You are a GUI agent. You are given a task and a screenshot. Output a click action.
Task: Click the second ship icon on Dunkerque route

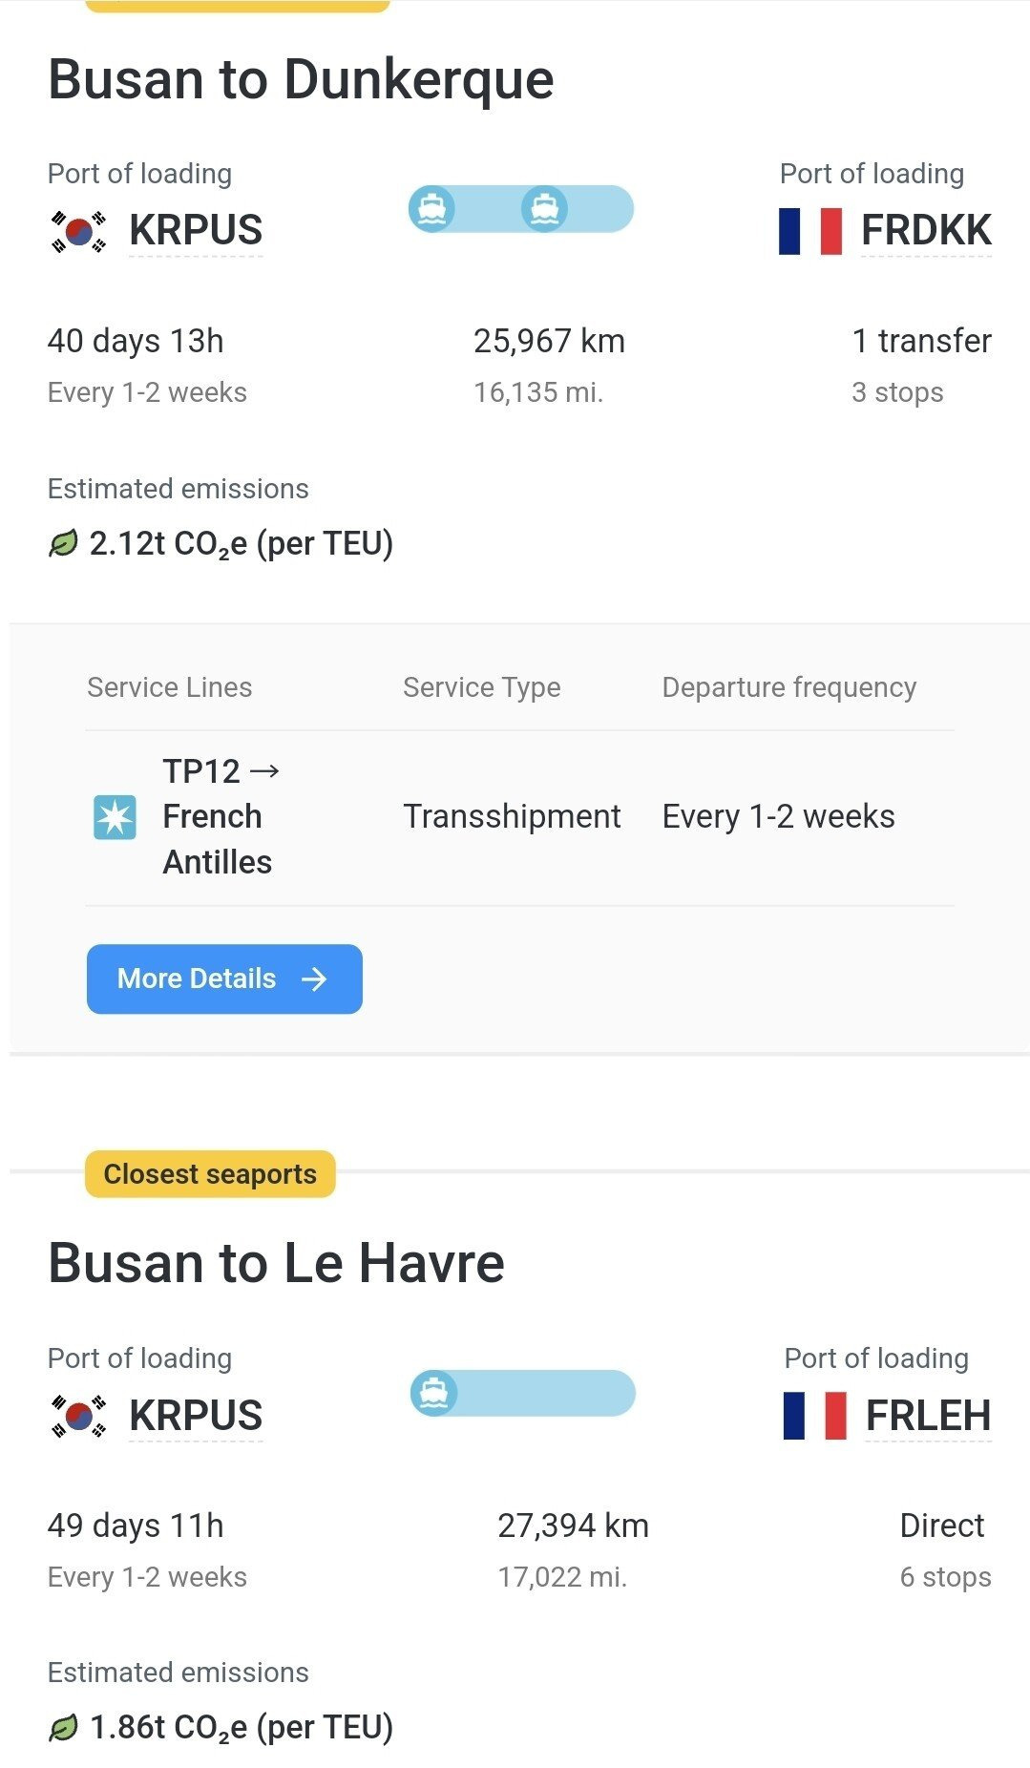click(544, 208)
